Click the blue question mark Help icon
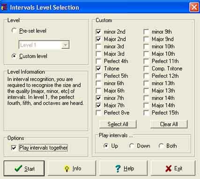The height and width of the screenshot is (179, 200). click(118, 169)
